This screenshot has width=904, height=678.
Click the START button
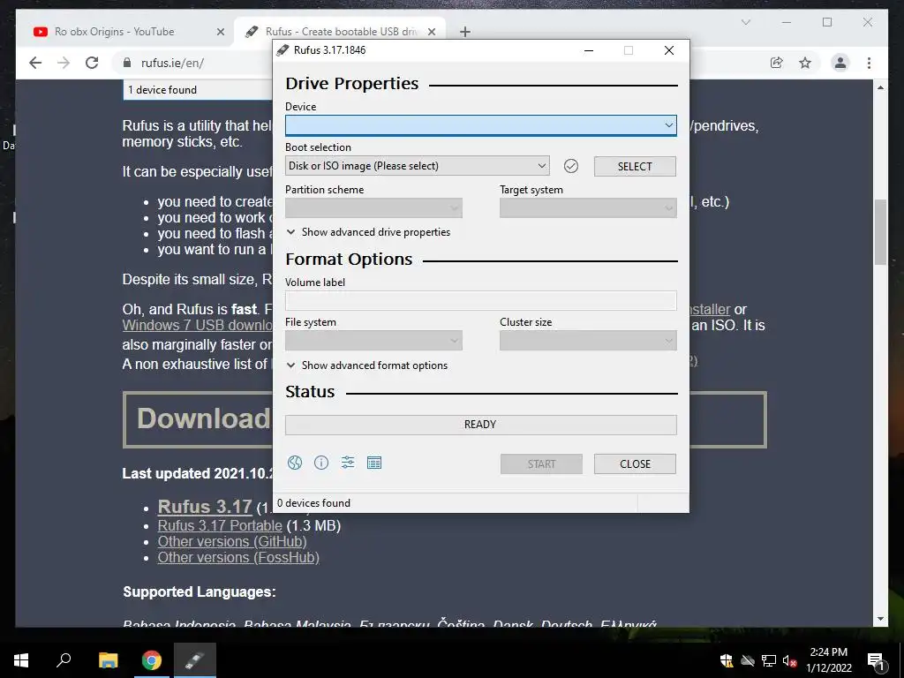(541, 464)
